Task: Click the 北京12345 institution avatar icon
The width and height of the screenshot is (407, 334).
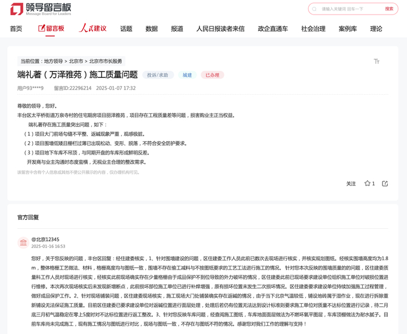Action: [x=23, y=242]
